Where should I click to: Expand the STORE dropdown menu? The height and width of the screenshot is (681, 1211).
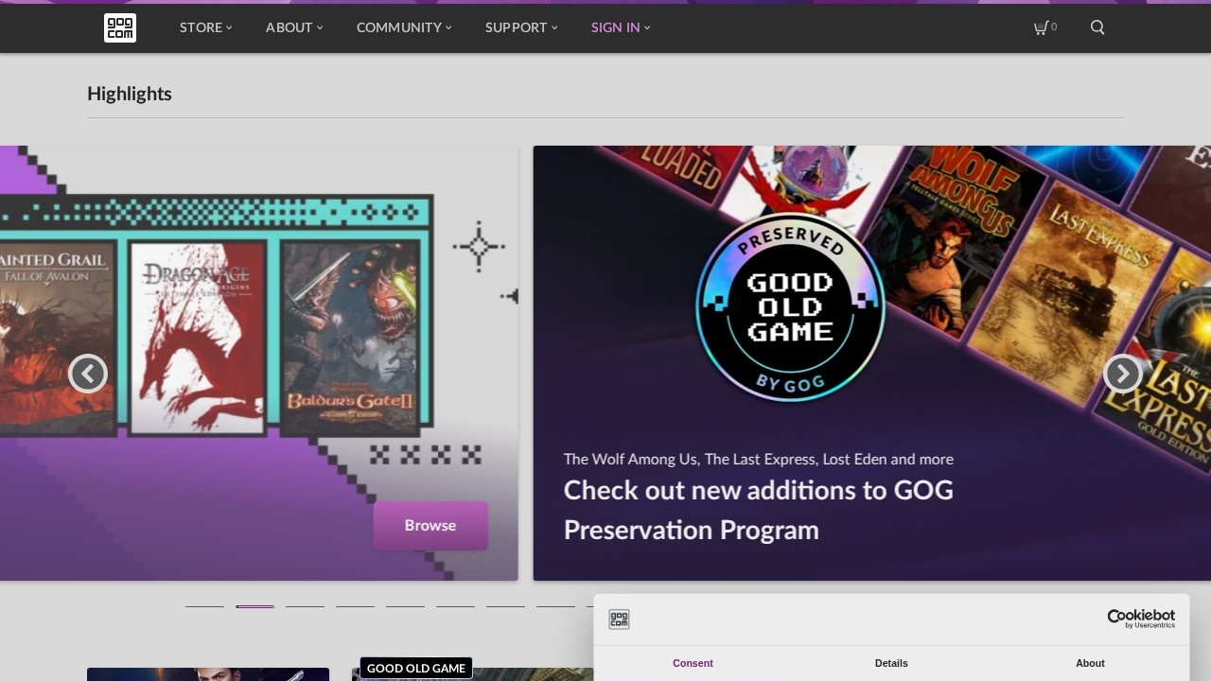[201, 27]
